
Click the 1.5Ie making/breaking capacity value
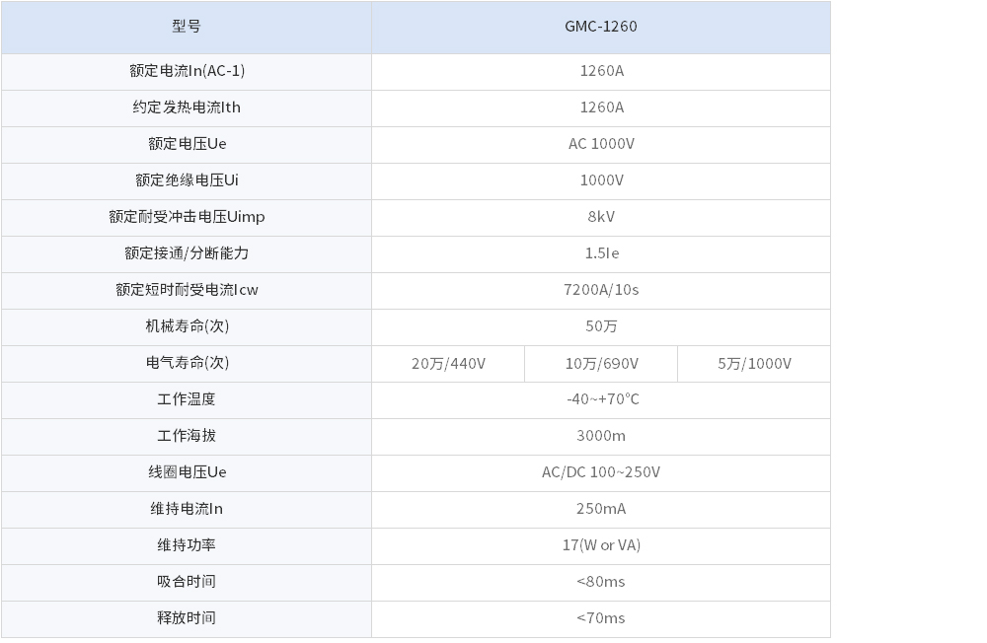[x=600, y=253]
